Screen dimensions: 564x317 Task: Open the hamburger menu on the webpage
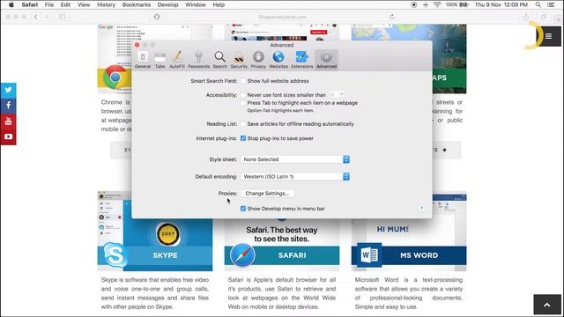pos(548,36)
